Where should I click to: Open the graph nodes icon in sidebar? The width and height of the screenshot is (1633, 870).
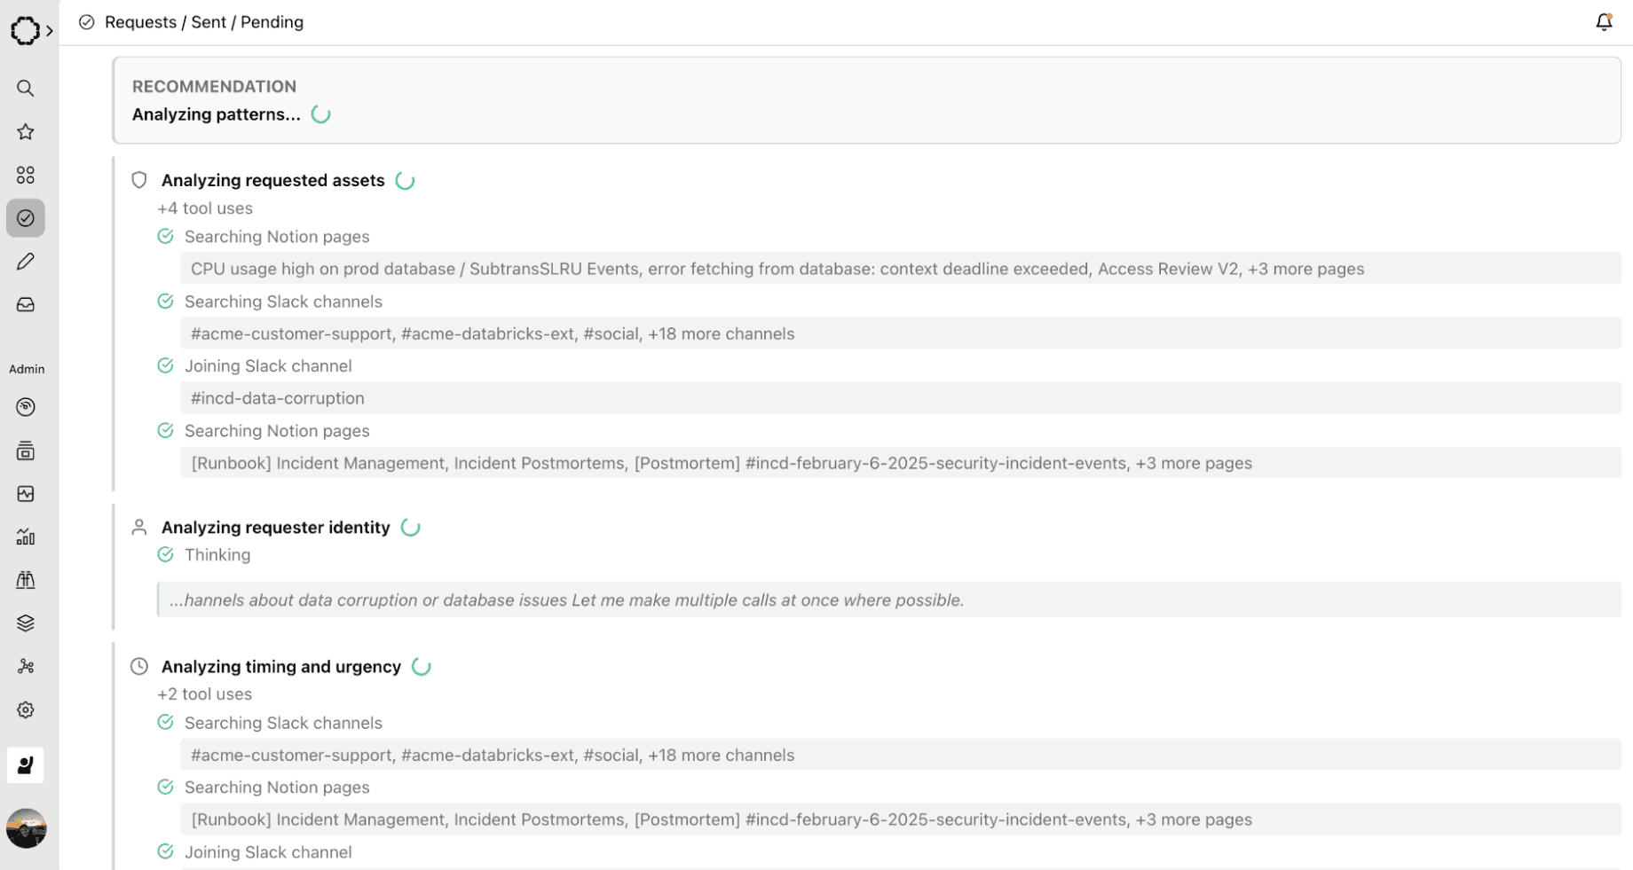(x=26, y=666)
